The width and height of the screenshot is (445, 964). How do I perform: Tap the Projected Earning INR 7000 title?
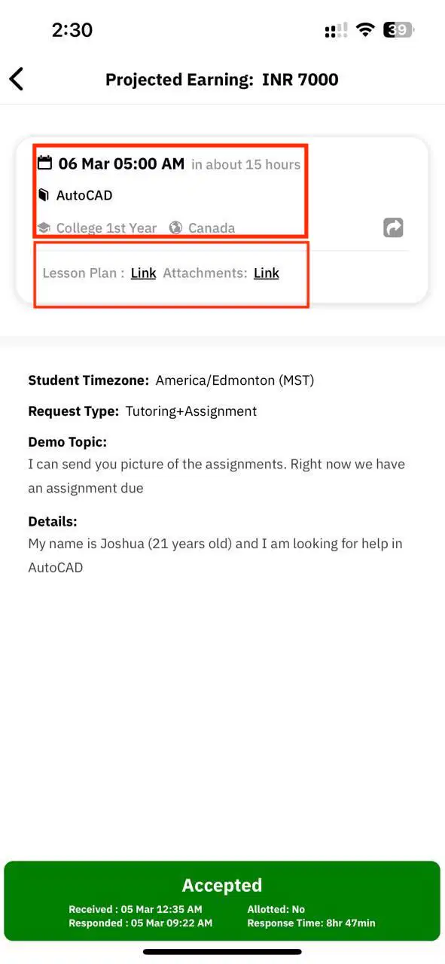[x=222, y=79]
